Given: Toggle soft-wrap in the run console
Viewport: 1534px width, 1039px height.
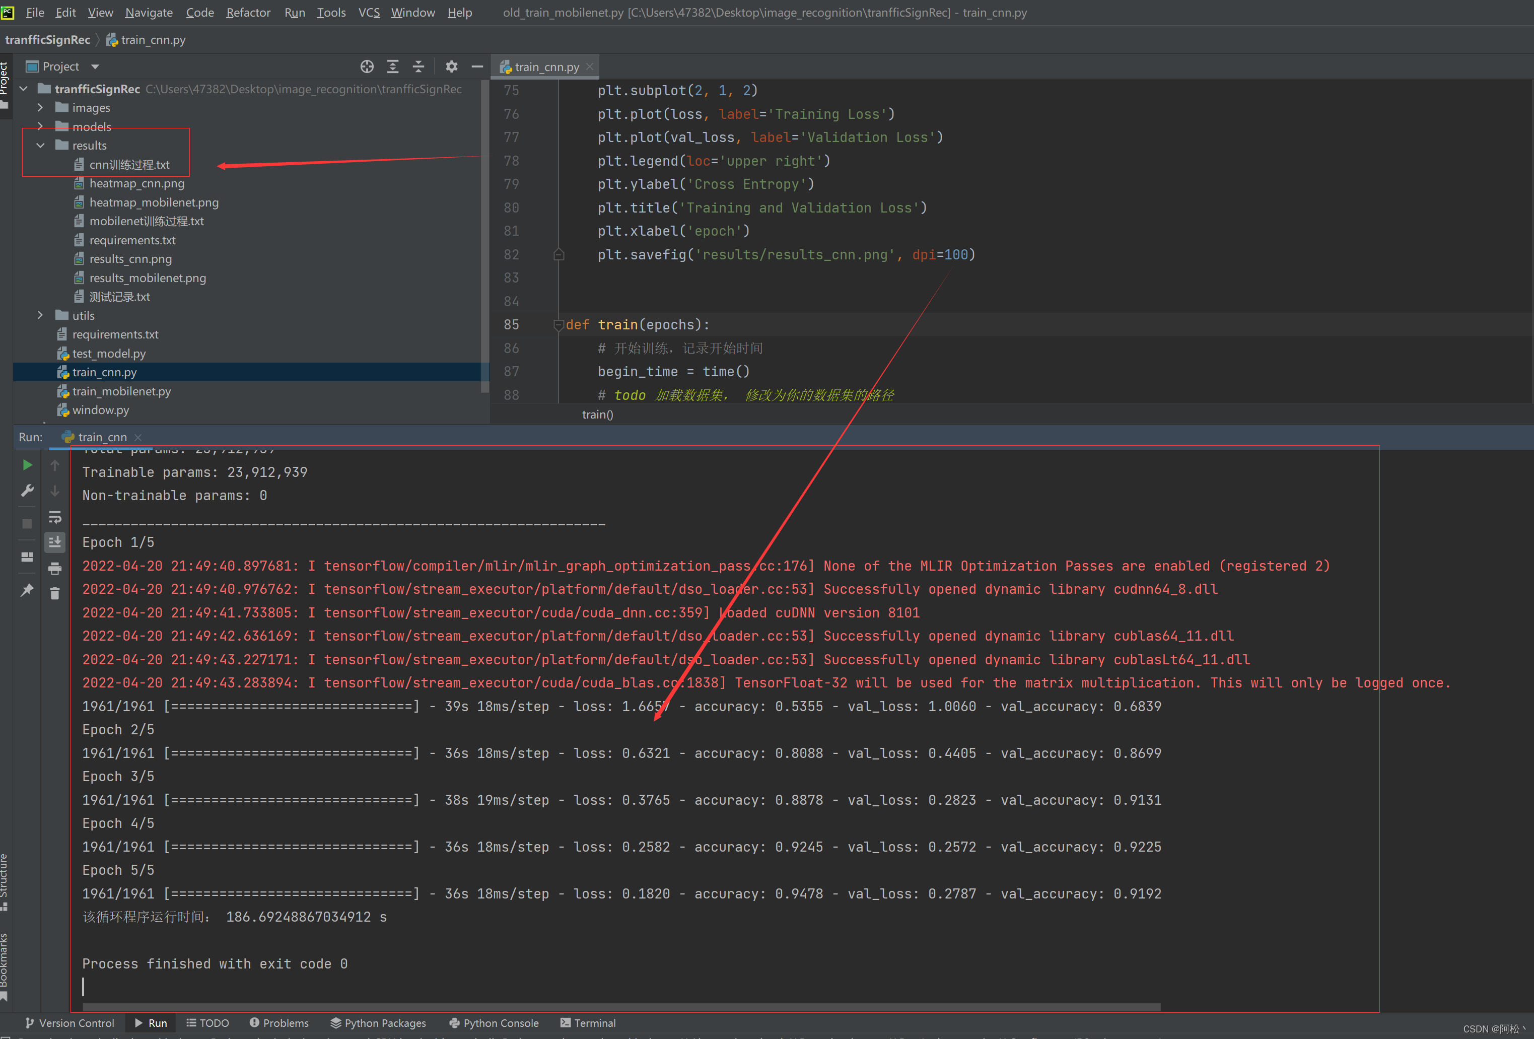Looking at the screenshot, I should pos(55,517).
